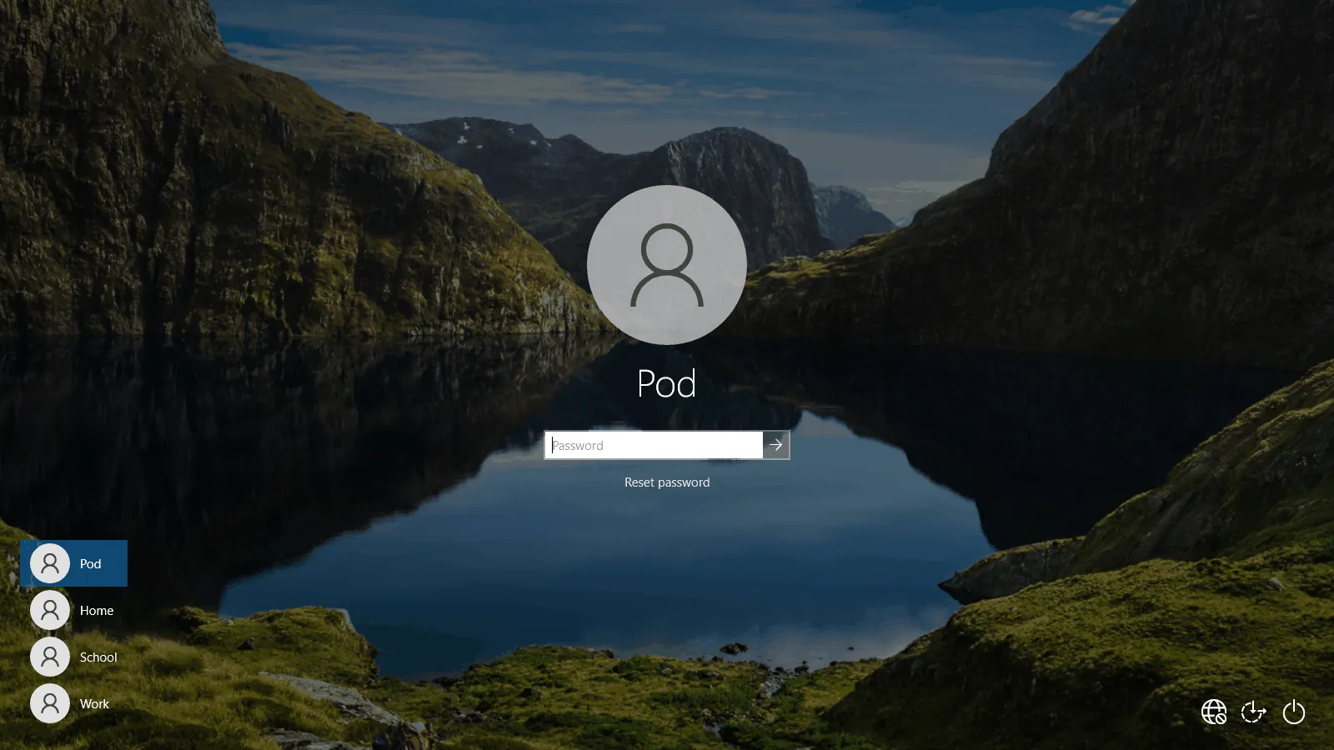Image resolution: width=1334 pixels, height=750 pixels.
Task: Click the lake in the wallpaper background
Action: [x=584, y=567]
